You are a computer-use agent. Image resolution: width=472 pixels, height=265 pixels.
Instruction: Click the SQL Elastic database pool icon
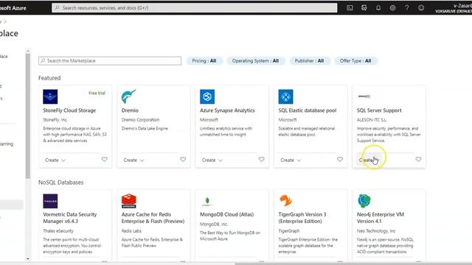coord(285,96)
